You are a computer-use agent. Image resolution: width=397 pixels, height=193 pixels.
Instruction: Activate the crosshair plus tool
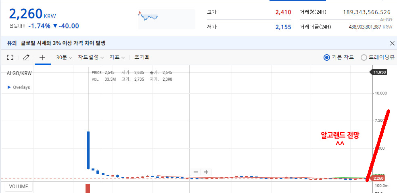(x=42, y=57)
